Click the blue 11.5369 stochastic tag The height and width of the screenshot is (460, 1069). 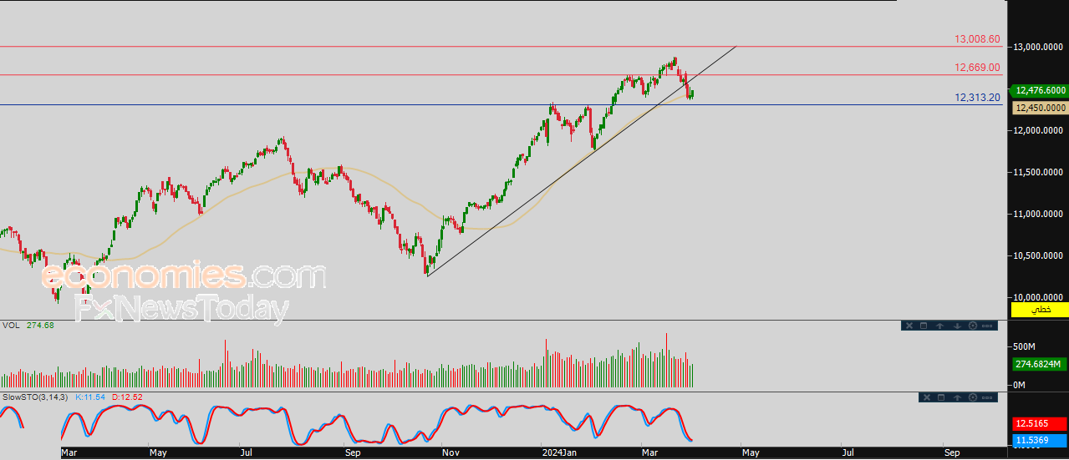pyautogui.click(x=1041, y=439)
